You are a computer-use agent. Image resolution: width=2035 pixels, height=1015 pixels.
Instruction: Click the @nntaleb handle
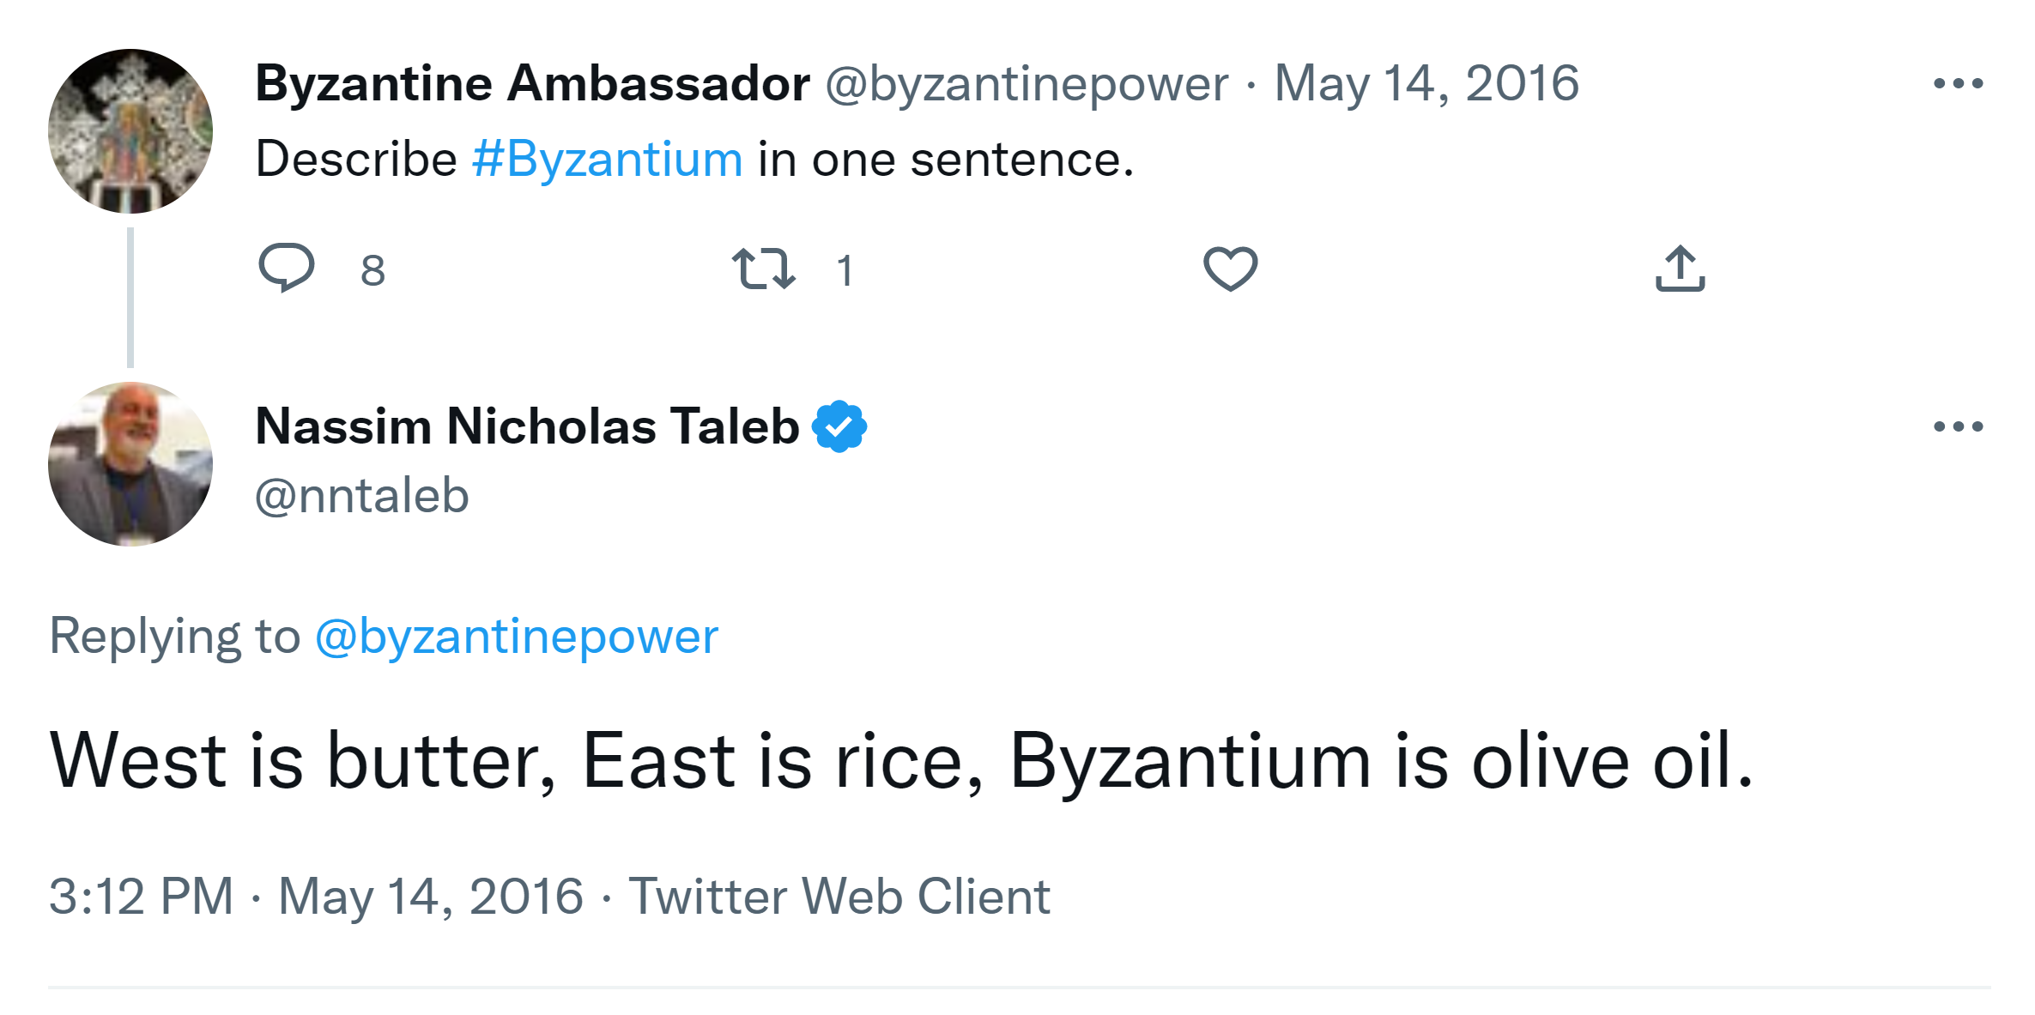tap(361, 496)
